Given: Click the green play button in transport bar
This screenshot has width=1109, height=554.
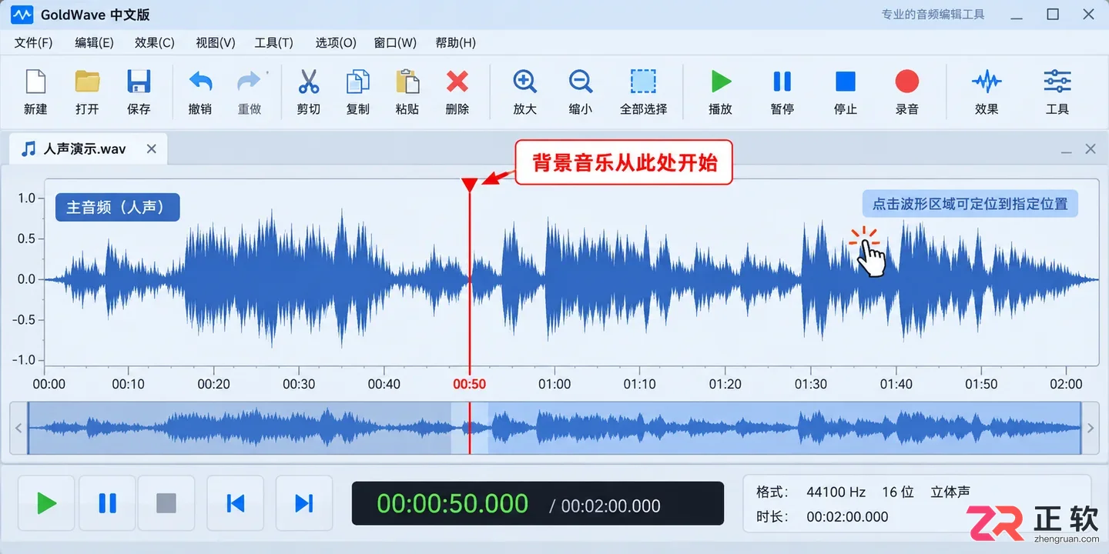Looking at the screenshot, I should [46, 503].
